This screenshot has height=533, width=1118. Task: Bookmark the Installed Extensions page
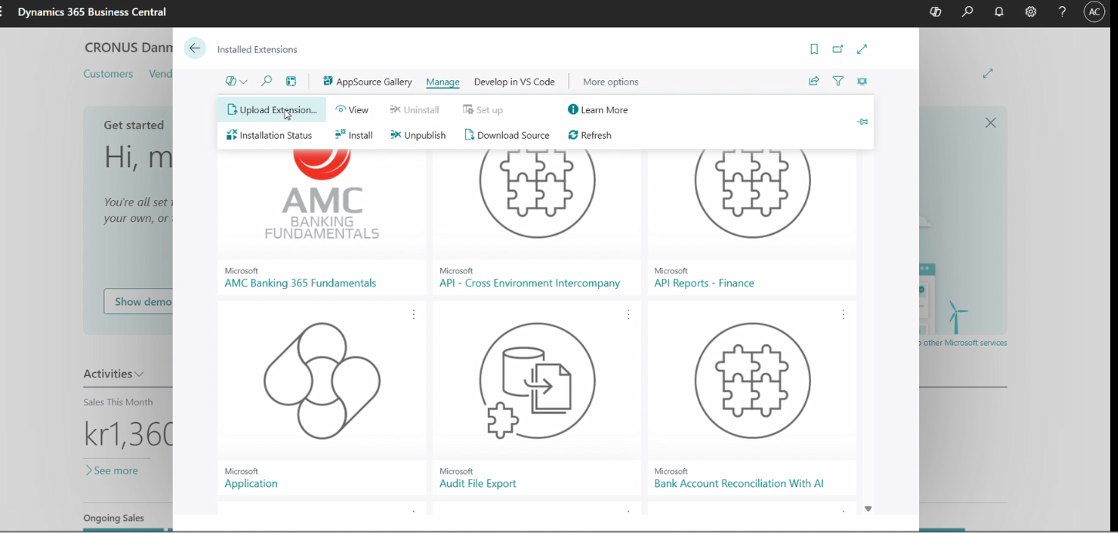pyautogui.click(x=814, y=49)
